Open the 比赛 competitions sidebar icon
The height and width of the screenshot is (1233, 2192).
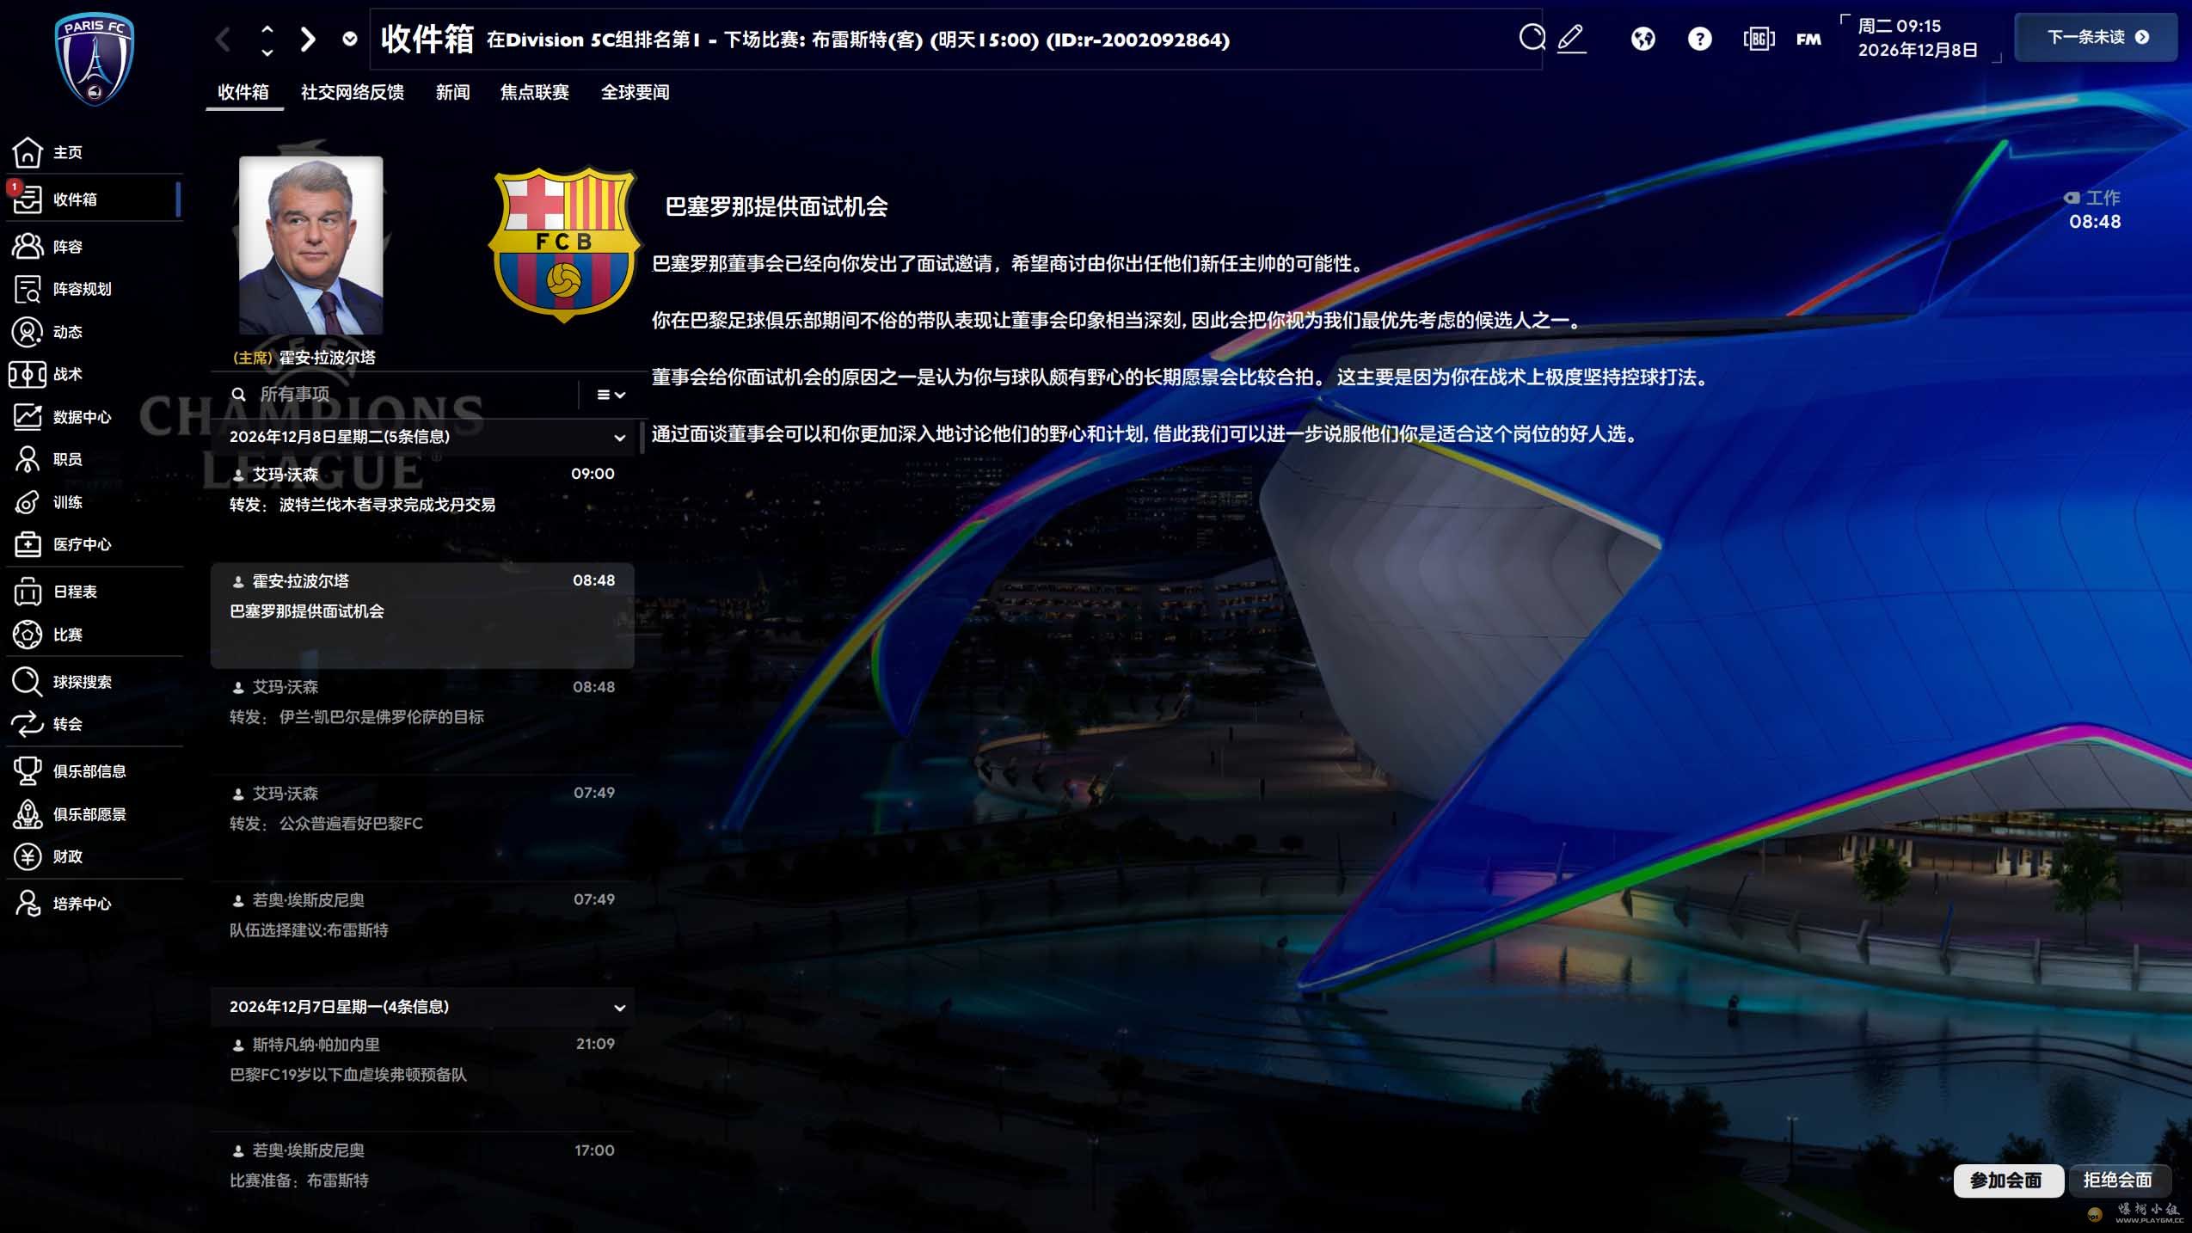click(28, 635)
